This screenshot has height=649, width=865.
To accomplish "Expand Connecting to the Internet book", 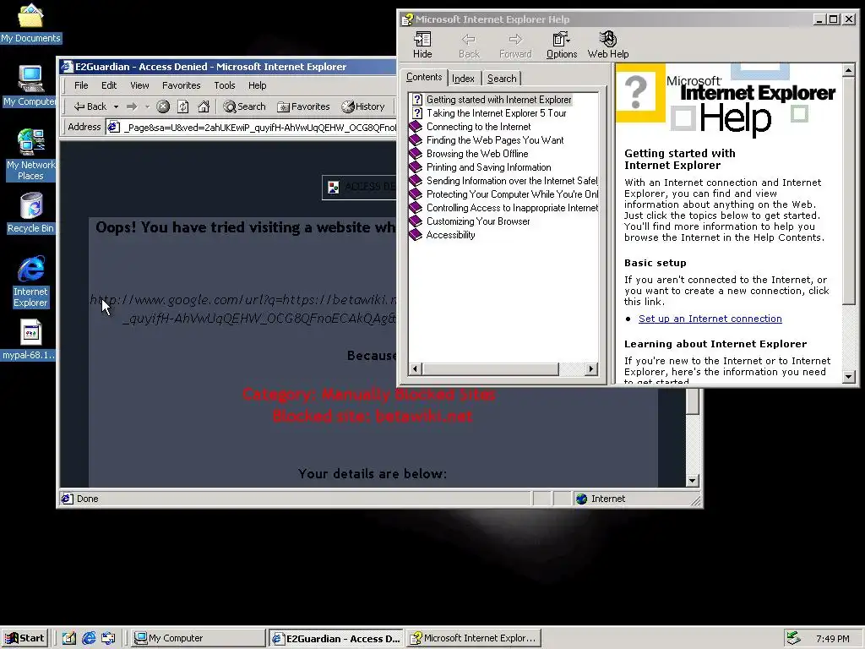I will (x=478, y=127).
